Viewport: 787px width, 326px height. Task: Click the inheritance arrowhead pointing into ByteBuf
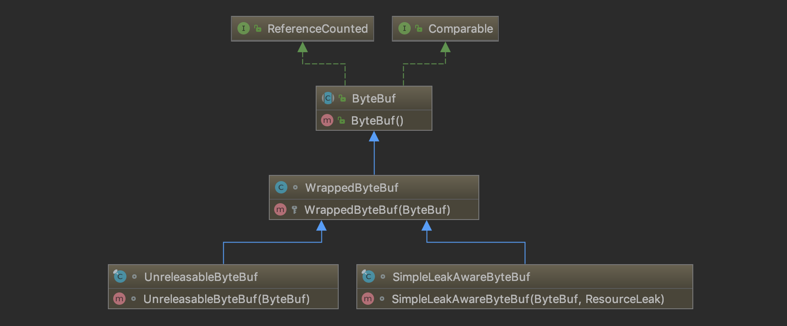tap(374, 136)
